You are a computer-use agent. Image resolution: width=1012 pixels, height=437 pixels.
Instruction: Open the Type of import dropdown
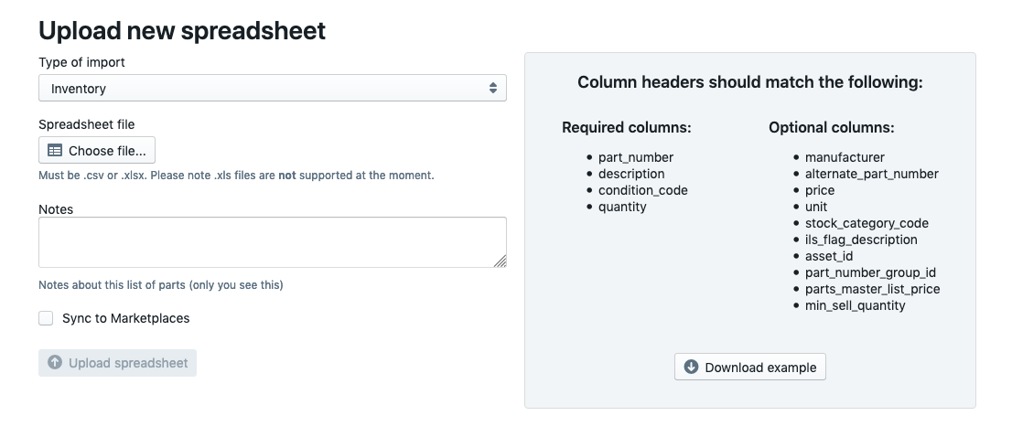[x=272, y=89]
